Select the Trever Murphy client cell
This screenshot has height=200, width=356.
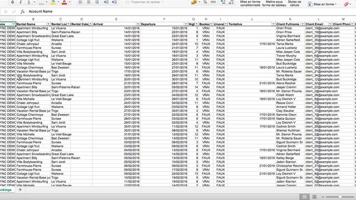pyautogui.click(x=290, y=56)
